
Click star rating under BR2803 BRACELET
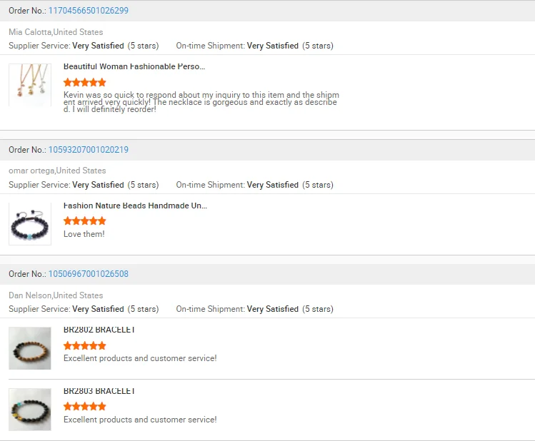[84, 407]
